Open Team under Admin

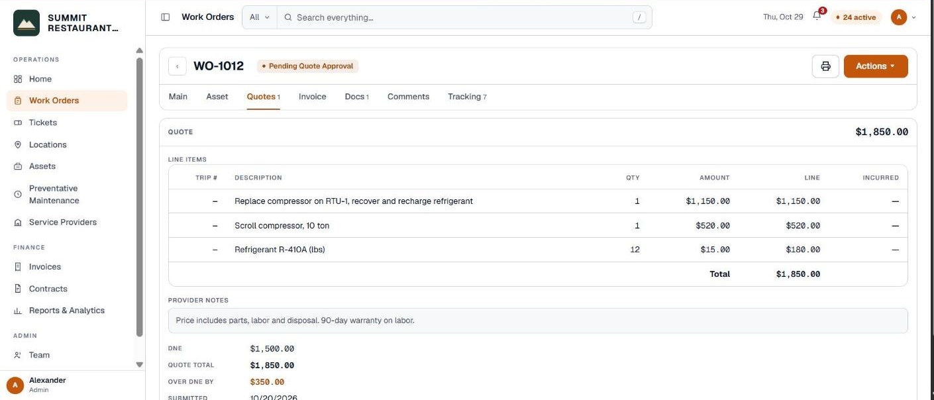[67, 355]
